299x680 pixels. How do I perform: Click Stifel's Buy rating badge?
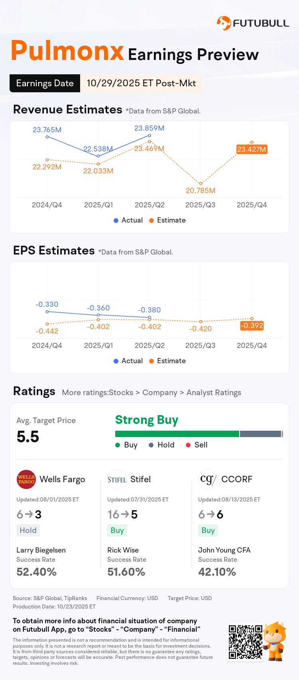[x=117, y=530]
